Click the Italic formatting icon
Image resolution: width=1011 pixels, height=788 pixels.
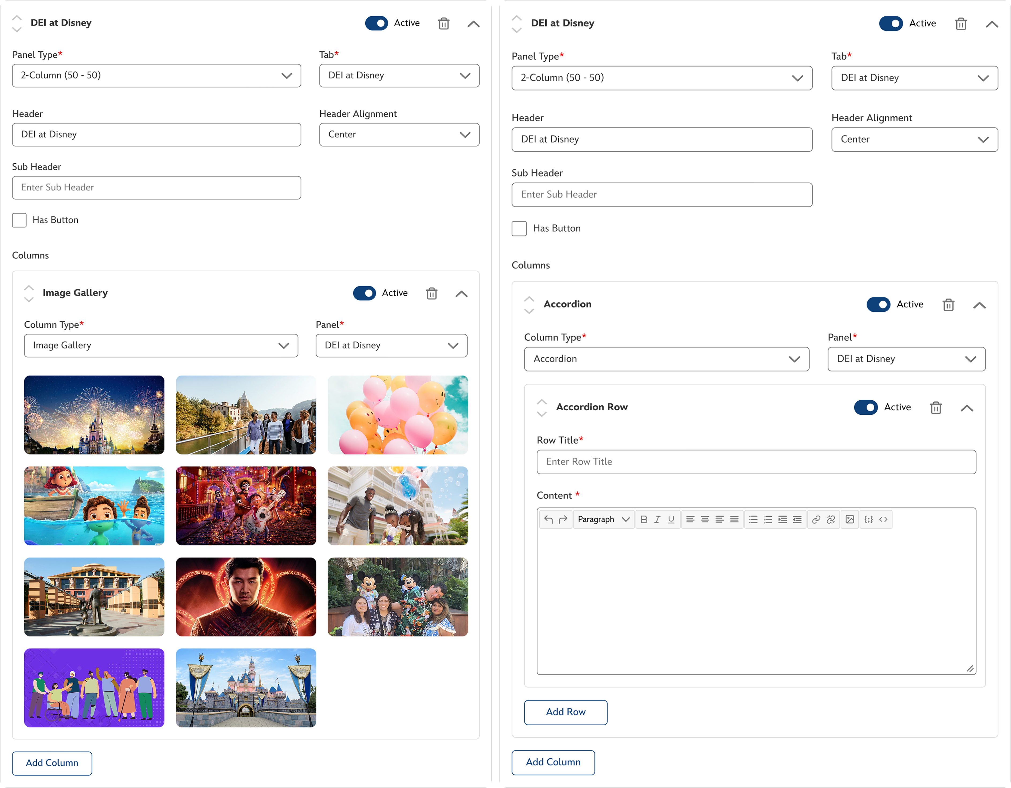point(657,519)
